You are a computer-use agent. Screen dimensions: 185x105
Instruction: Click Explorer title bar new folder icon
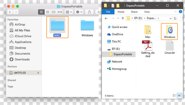118,6
